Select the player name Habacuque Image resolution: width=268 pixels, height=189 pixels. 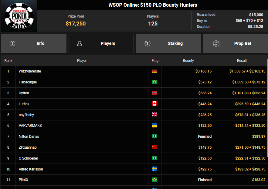tap(28, 82)
